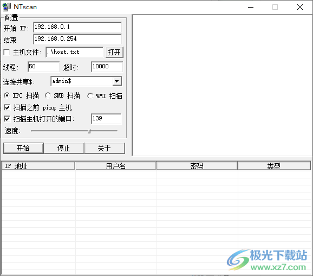This screenshot has height=276, width=313.
Task: Close the NTscan window
Action: tap(300, 7)
